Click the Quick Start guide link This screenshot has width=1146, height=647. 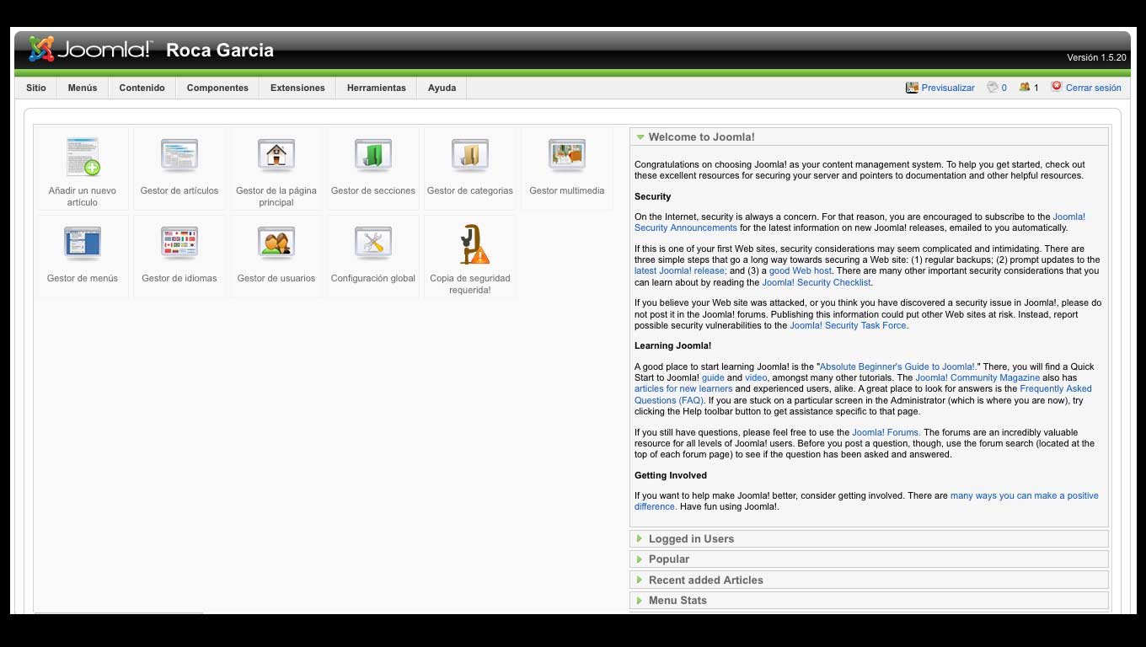713,378
